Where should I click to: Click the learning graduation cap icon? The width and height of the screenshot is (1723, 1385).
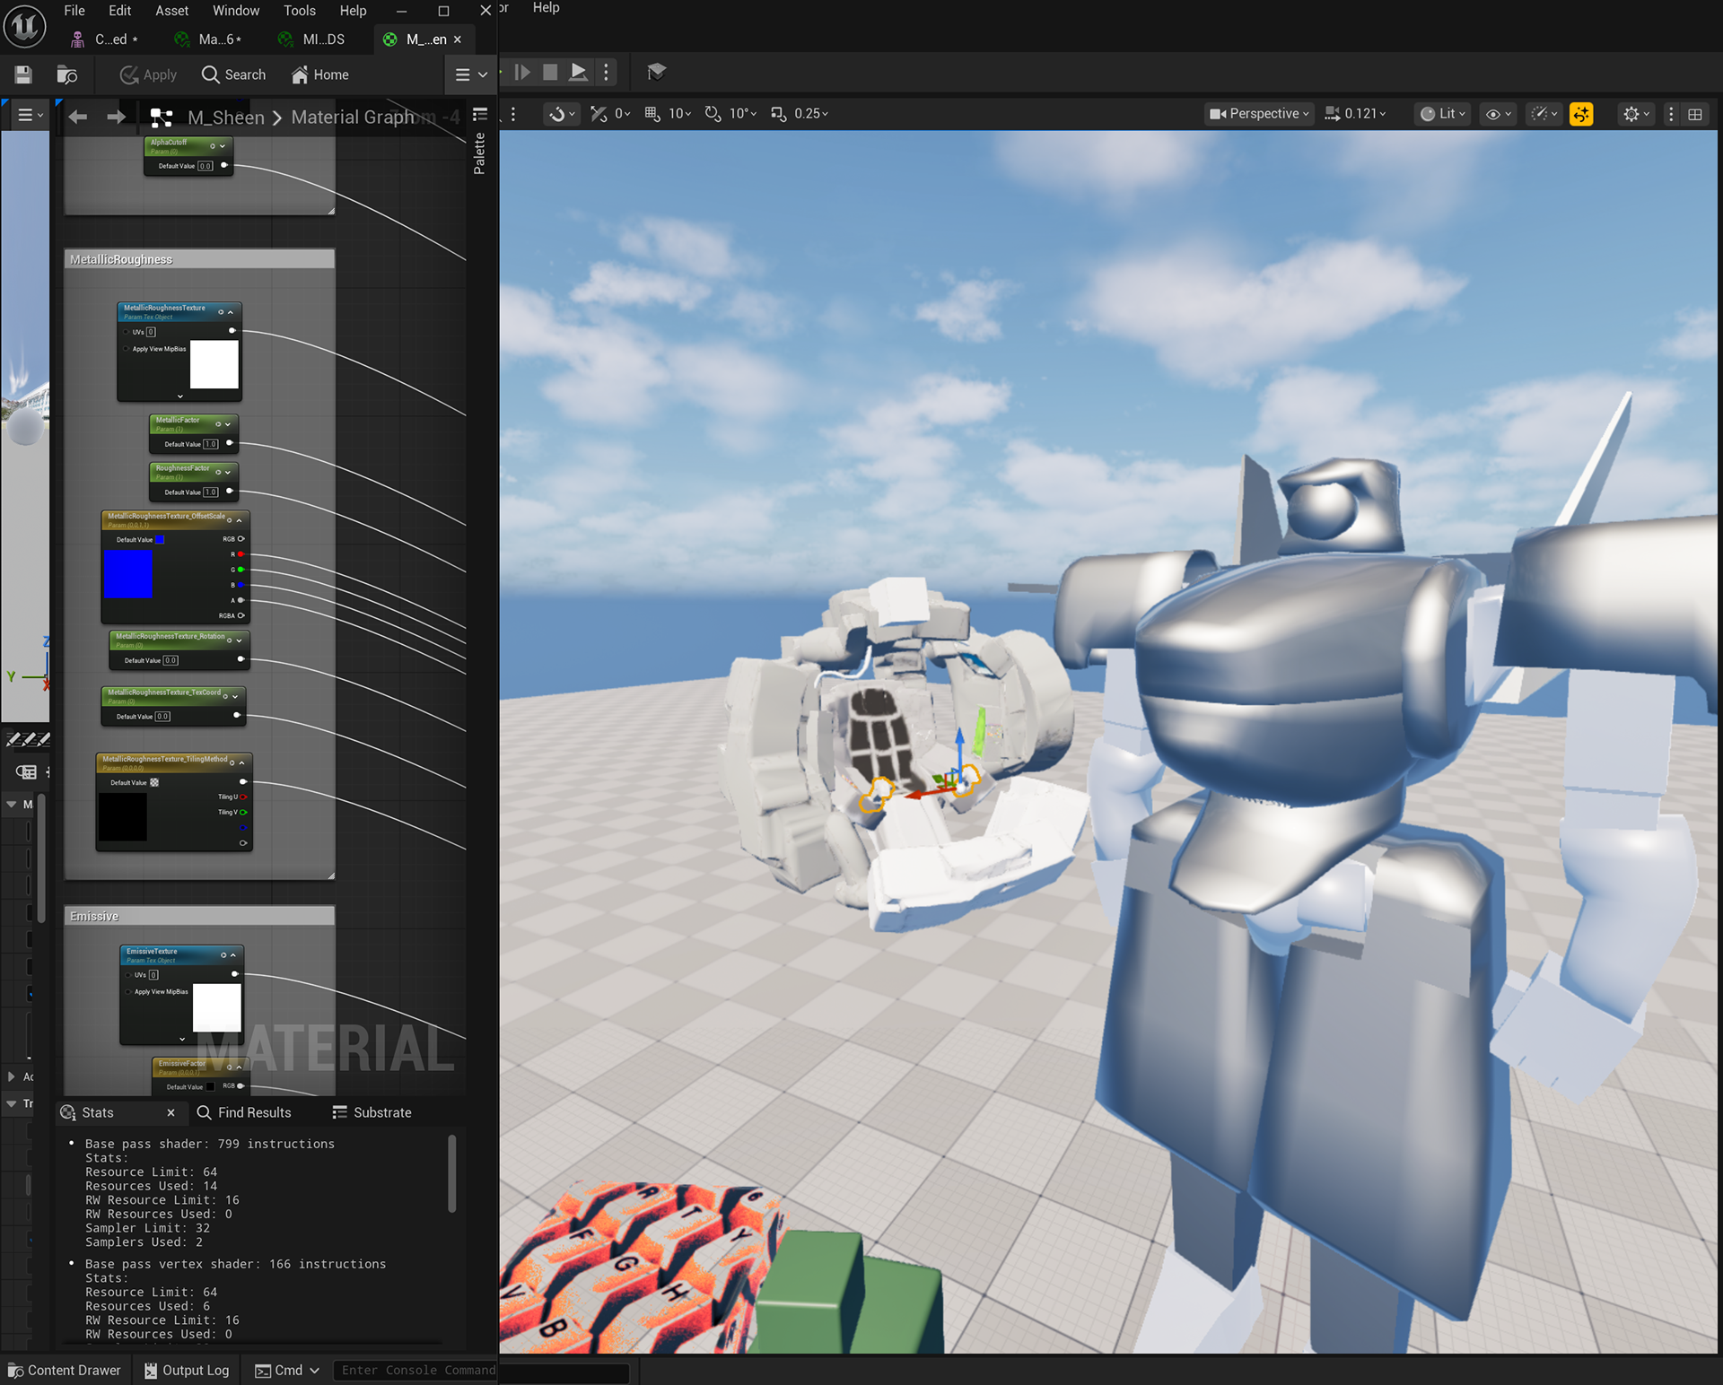pyautogui.click(x=656, y=72)
